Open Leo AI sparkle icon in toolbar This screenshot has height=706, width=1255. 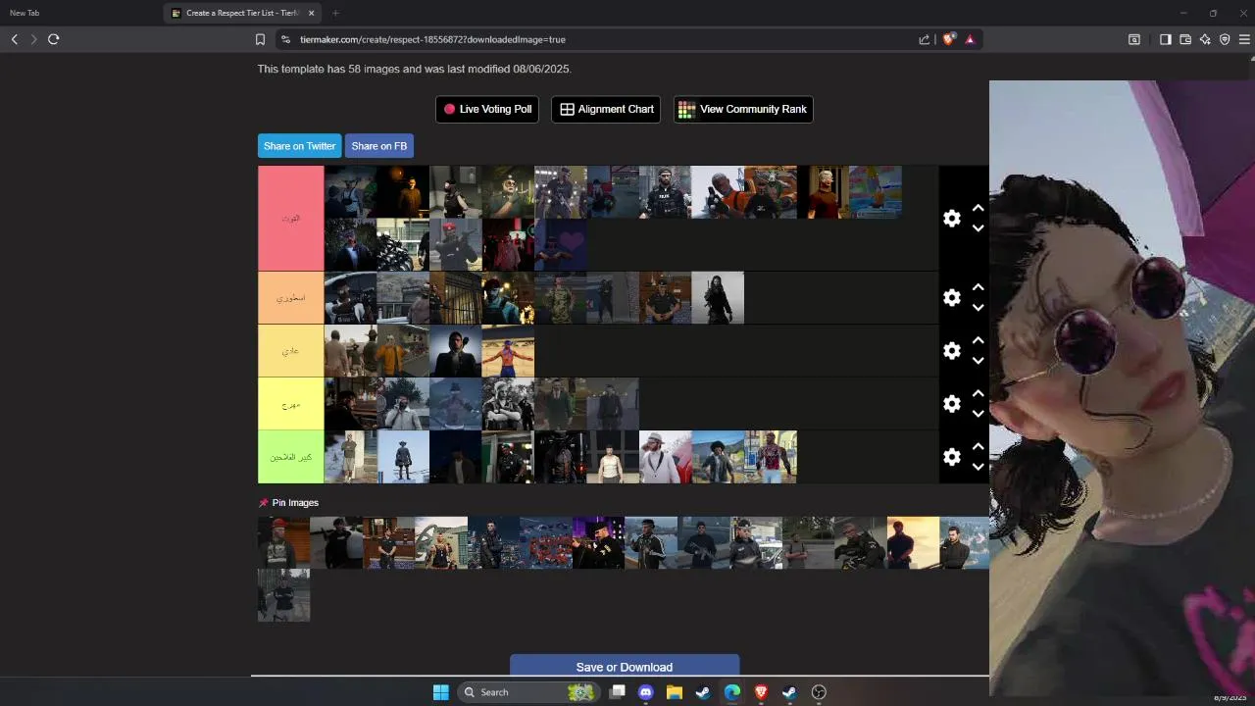click(x=1205, y=39)
